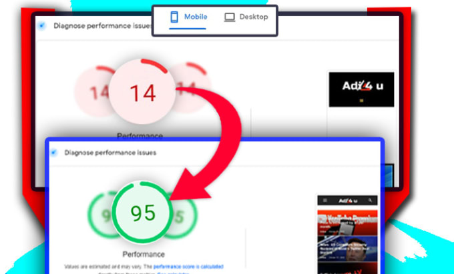Click 'Diagnose performance issues' heading in blue panel

pyautogui.click(x=110, y=153)
